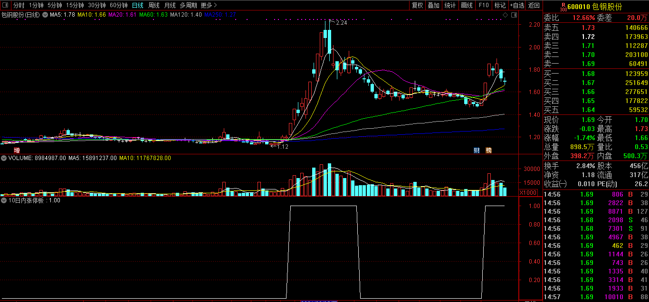The image size is (649, 302).
Task: Click the 10日内涨停板 : 1.00 label
Action: [35, 200]
